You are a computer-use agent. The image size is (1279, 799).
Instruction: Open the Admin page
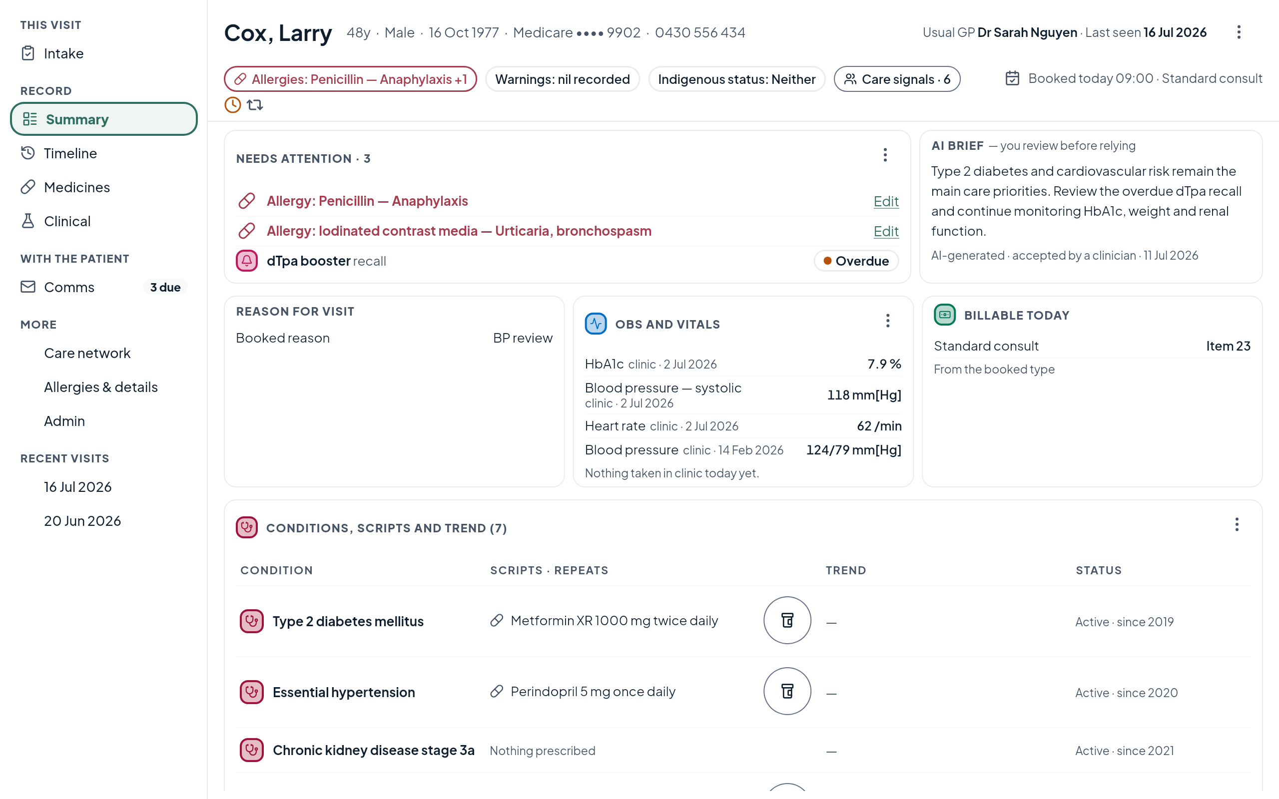pos(103,420)
